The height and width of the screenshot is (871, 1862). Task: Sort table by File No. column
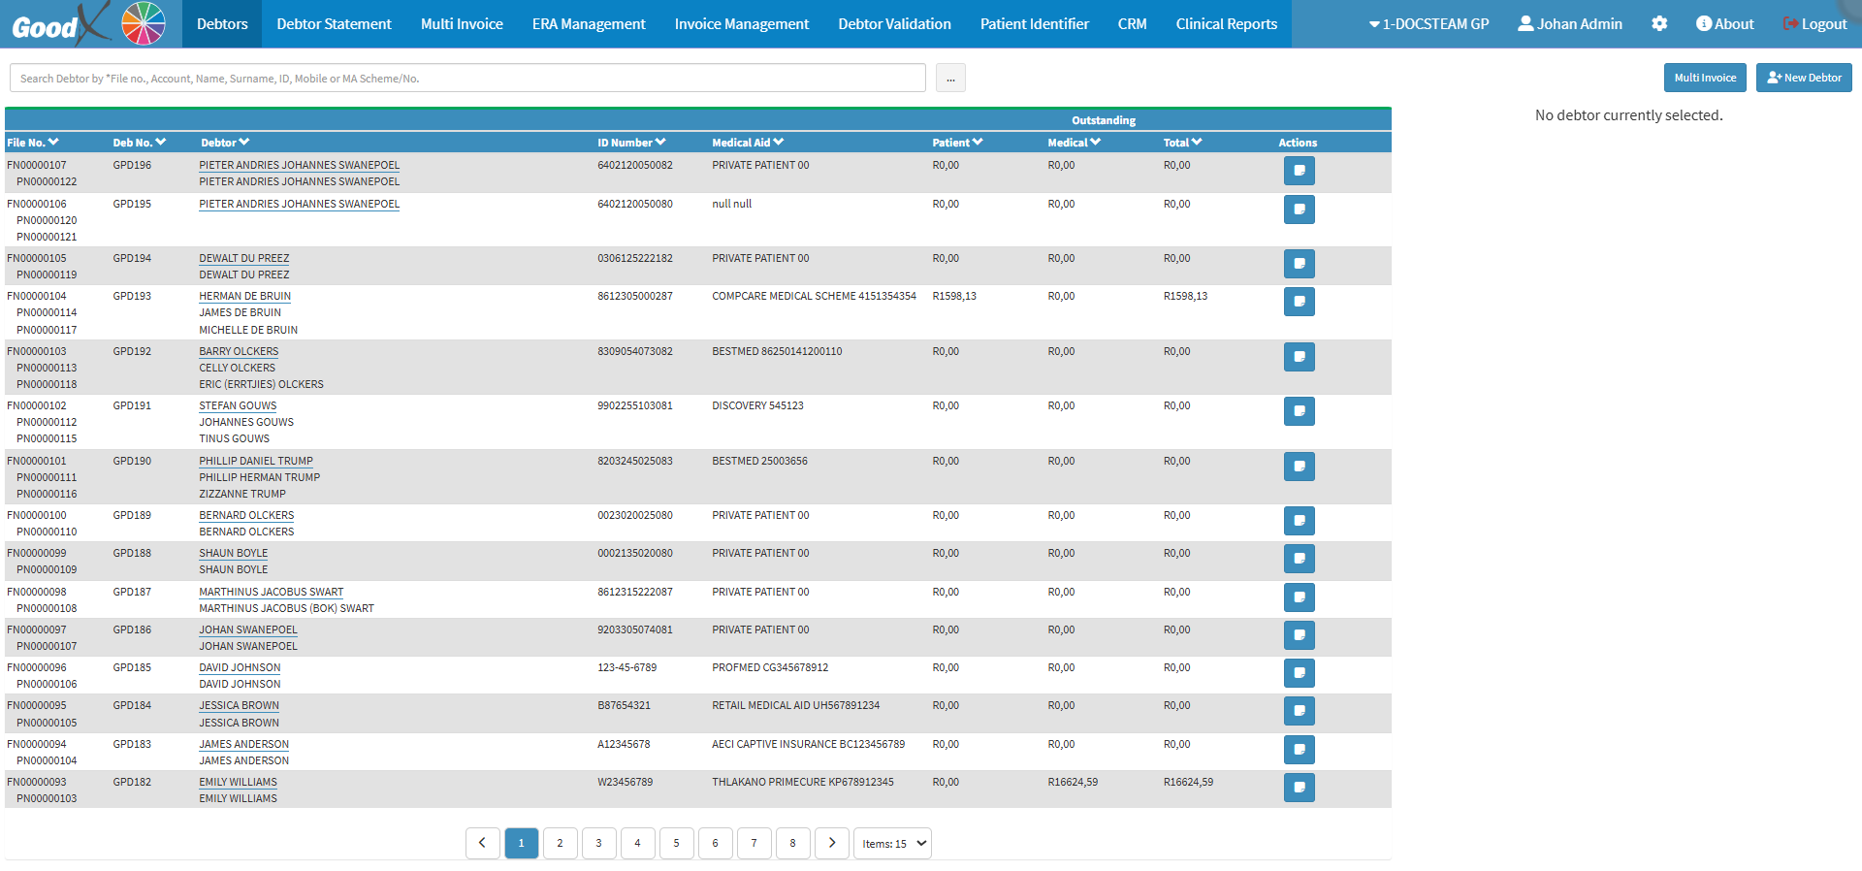click(33, 143)
